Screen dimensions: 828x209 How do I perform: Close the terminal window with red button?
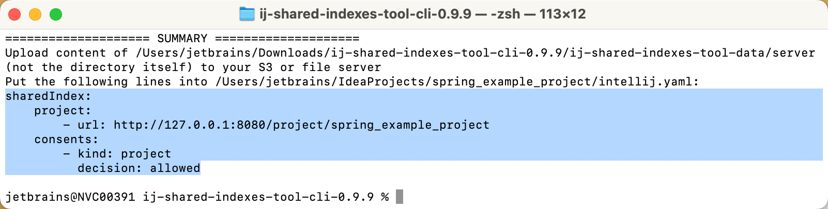pyautogui.click(x=14, y=14)
